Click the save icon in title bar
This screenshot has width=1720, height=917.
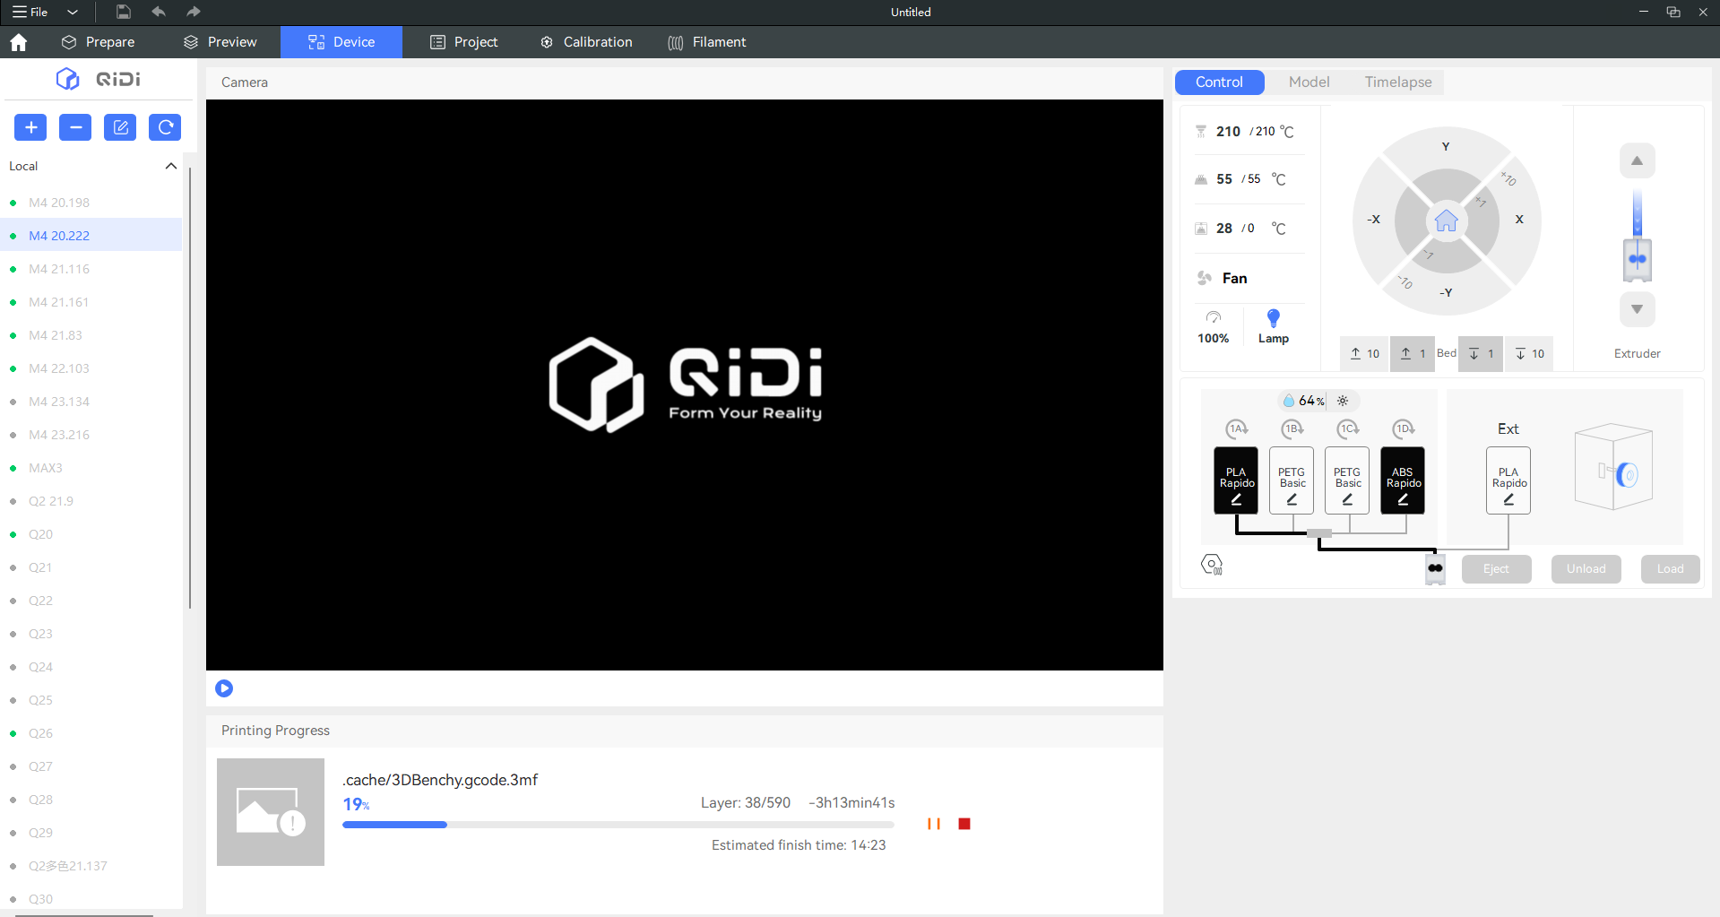[x=124, y=12]
